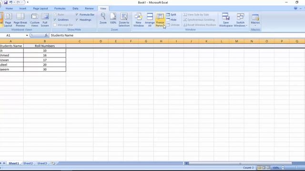Toggle the Ruler checkbox
This screenshot has width=305, height=171.
(55, 15)
